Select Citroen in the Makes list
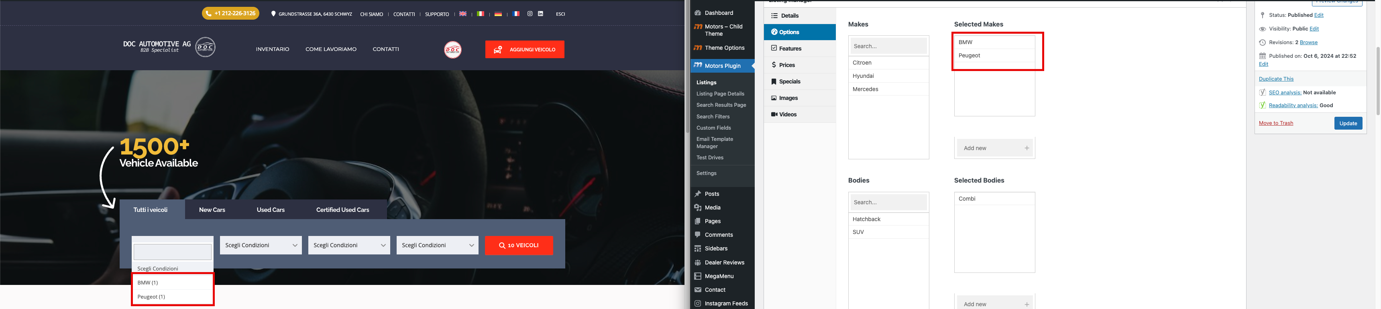 [888, 63]
